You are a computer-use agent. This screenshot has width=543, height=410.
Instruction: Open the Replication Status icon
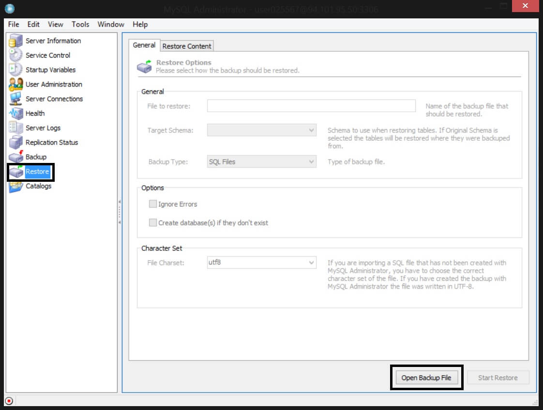(15, 143)
